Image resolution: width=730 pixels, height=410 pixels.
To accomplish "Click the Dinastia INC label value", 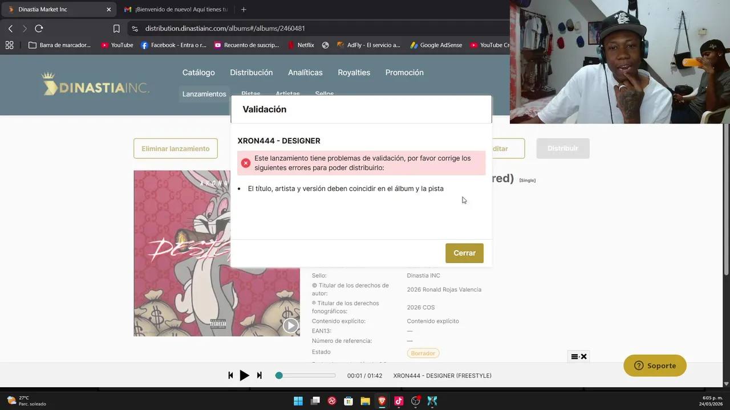I will (423, 276).
